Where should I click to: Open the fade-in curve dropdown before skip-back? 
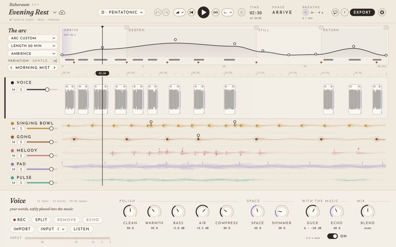click(179, 13)
